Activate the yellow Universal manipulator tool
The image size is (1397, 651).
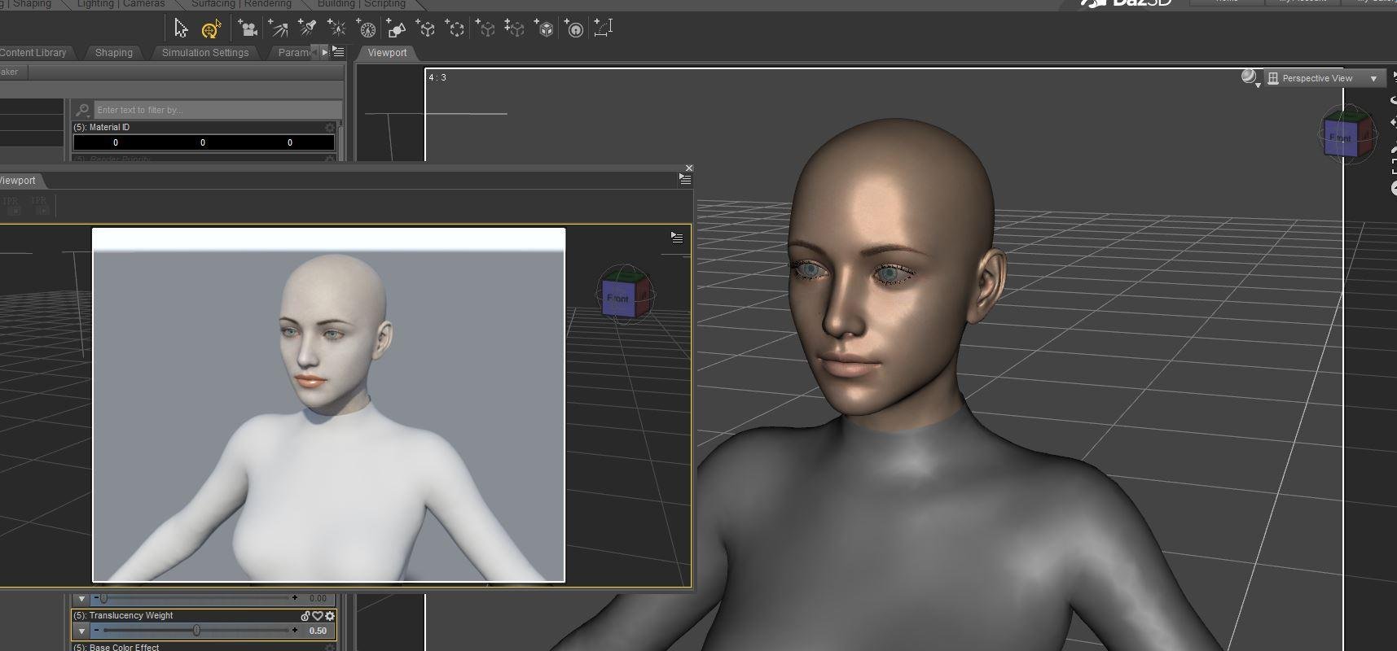click(211, 29)
